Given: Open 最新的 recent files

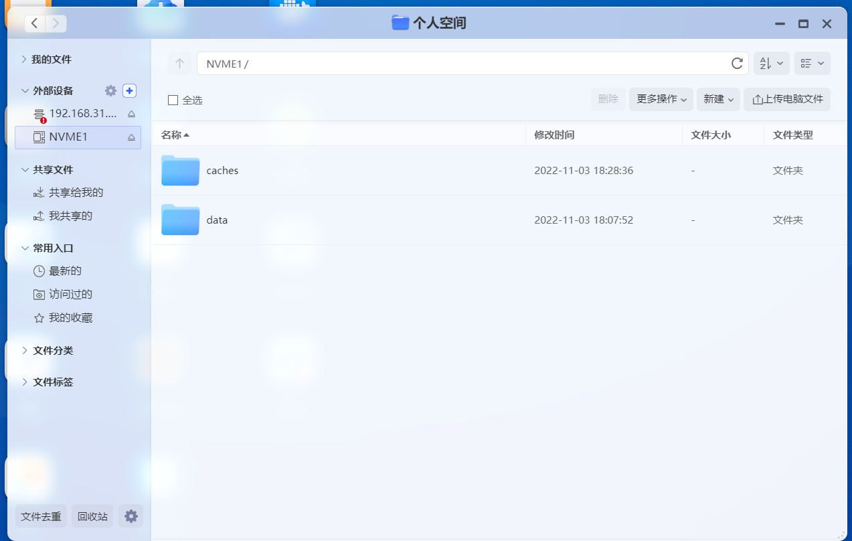Looking at the screenshot, I should 65,271.
